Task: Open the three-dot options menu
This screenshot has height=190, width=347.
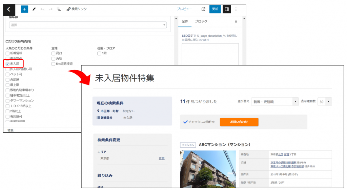Action: click(236, 9)
